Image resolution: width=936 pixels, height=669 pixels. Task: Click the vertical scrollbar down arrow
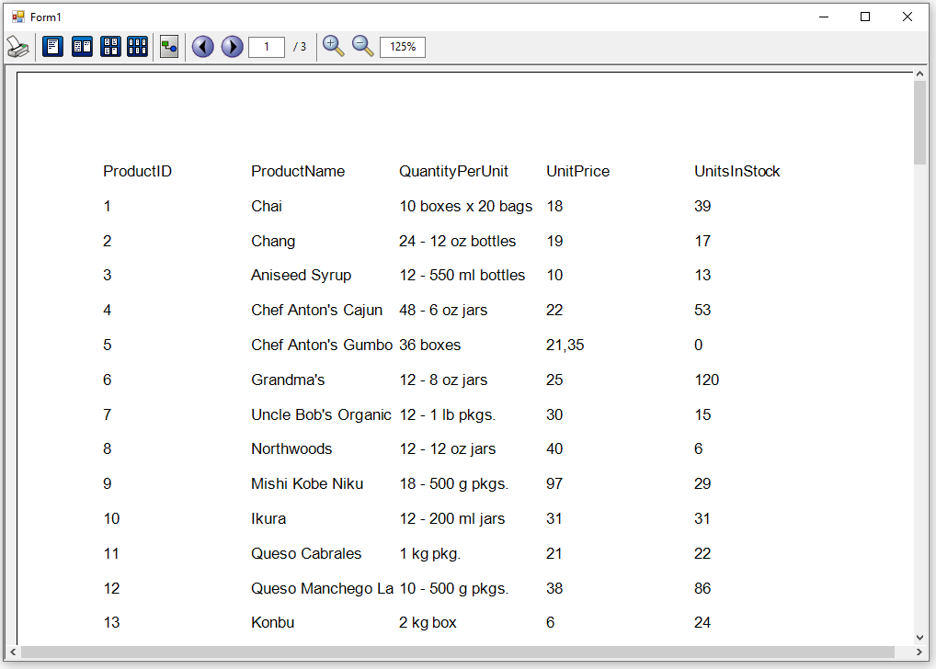click(919, 637)
